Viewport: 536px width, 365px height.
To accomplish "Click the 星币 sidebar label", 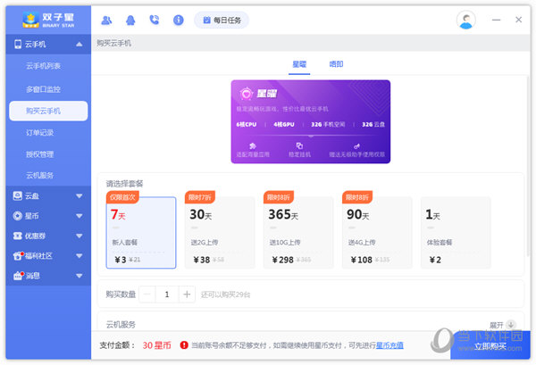I will pos(32,216).
